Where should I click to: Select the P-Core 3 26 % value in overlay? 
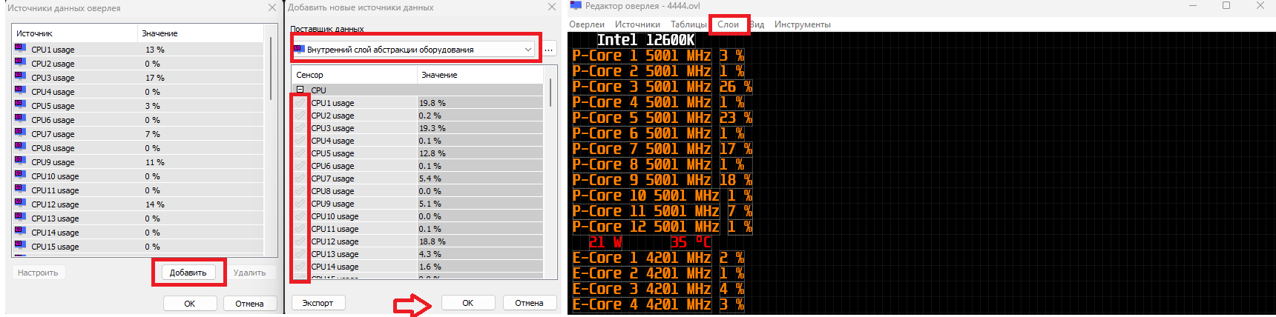click(x=736, y=87)
